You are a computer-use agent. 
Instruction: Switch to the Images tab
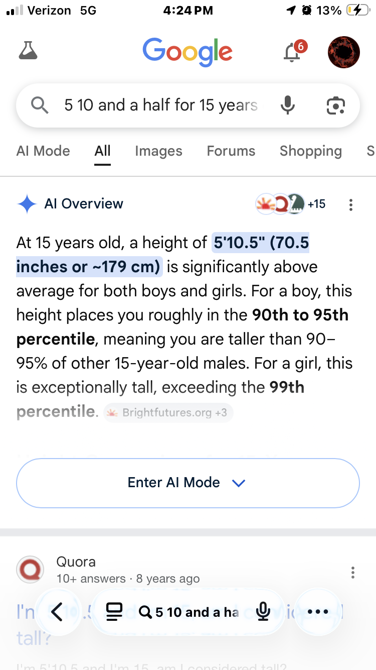click(158, 151)
